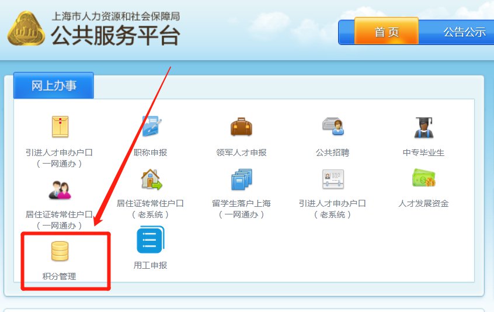The image size is (494, 312).
Task: Open the 积分管理 database icon
Action: point(60,251)
